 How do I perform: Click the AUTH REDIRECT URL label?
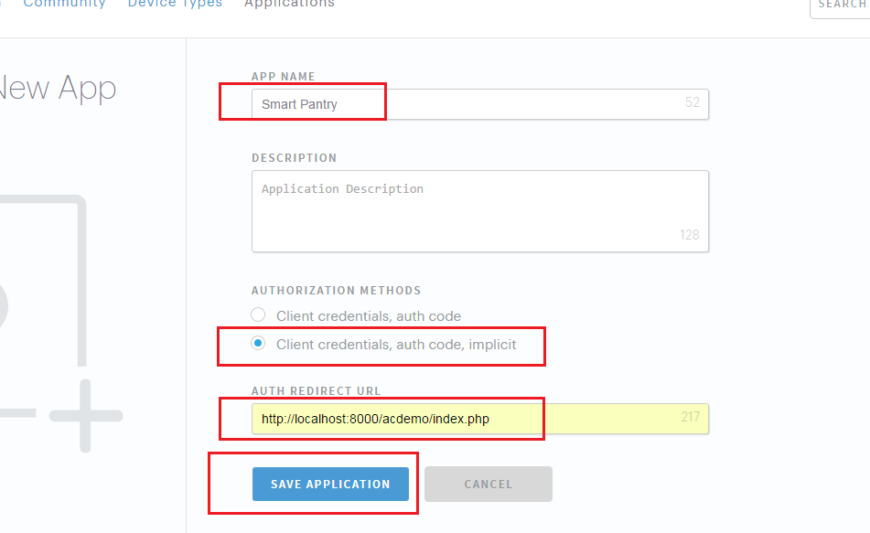317,391
